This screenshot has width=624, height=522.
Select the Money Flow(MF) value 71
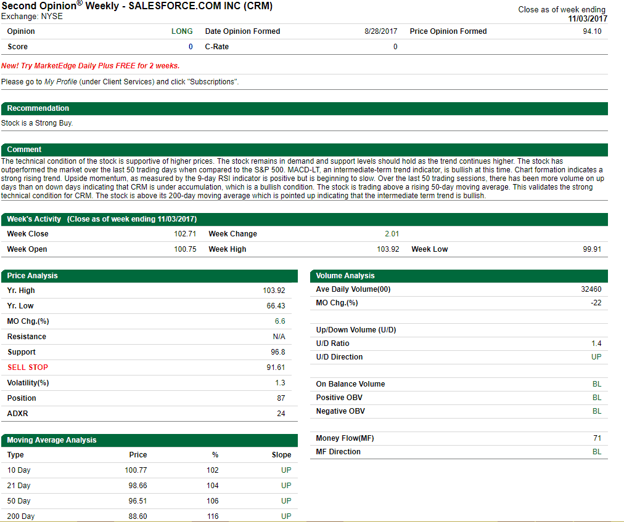pyautogui.click(x=597, y=438)
